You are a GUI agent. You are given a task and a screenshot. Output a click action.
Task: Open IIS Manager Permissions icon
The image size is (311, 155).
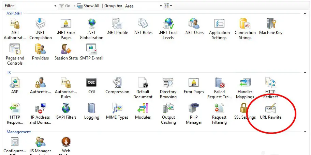click(x=41, y=146)
